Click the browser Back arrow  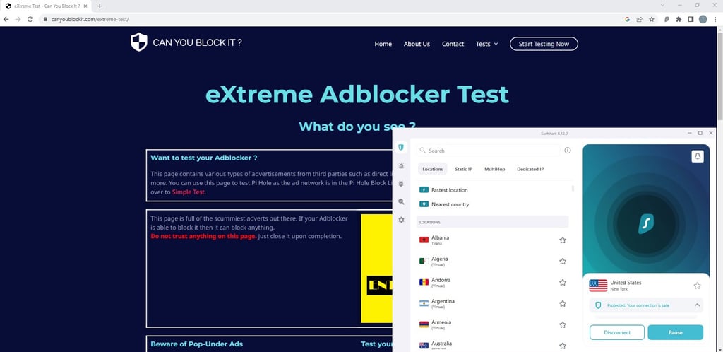pyautogui.click(x=6, y=19)
